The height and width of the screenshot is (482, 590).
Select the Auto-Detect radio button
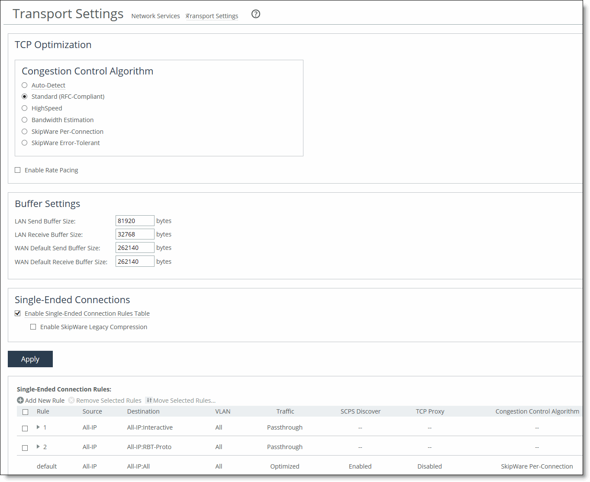[x=25, y=85]
